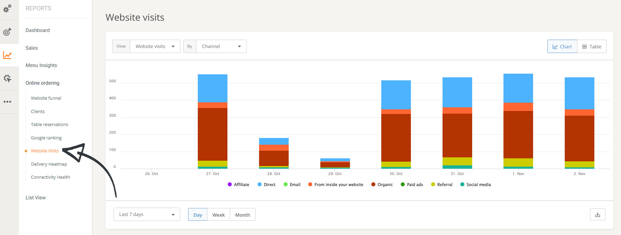Image resolution: width=621 pixels, height=235 pixels.
Task: Open the Website visits view dropdown
Action: [x=155, y=46]
